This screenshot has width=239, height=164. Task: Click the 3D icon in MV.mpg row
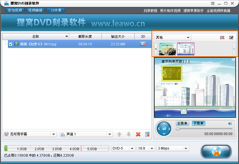(143, 44)
